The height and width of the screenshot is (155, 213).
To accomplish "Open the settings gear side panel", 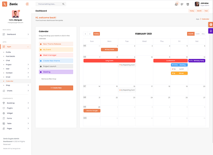I will (211, 25).
